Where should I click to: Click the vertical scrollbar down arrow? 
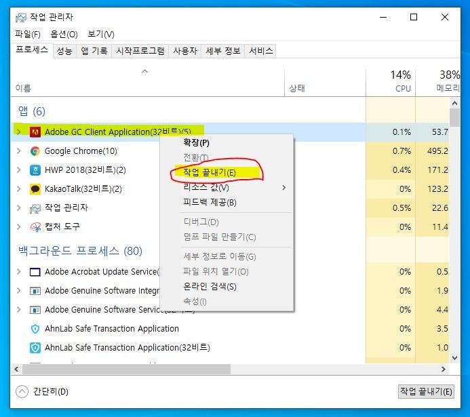(x=454, y=358)
